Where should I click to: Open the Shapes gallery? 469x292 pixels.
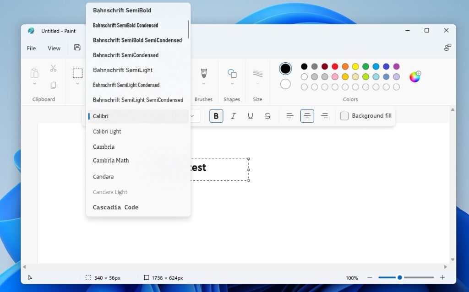(x=232, y=73)
